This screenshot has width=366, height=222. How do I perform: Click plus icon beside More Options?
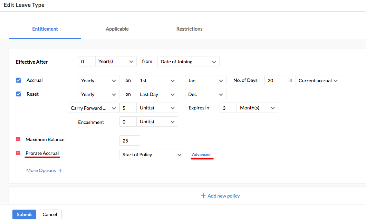pos(60,171)
